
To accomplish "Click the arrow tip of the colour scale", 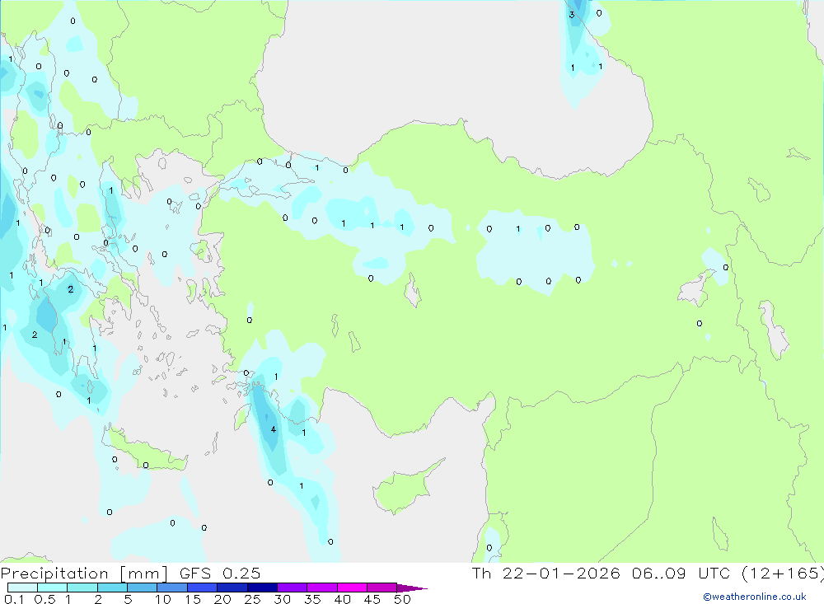I will [413, 588].
